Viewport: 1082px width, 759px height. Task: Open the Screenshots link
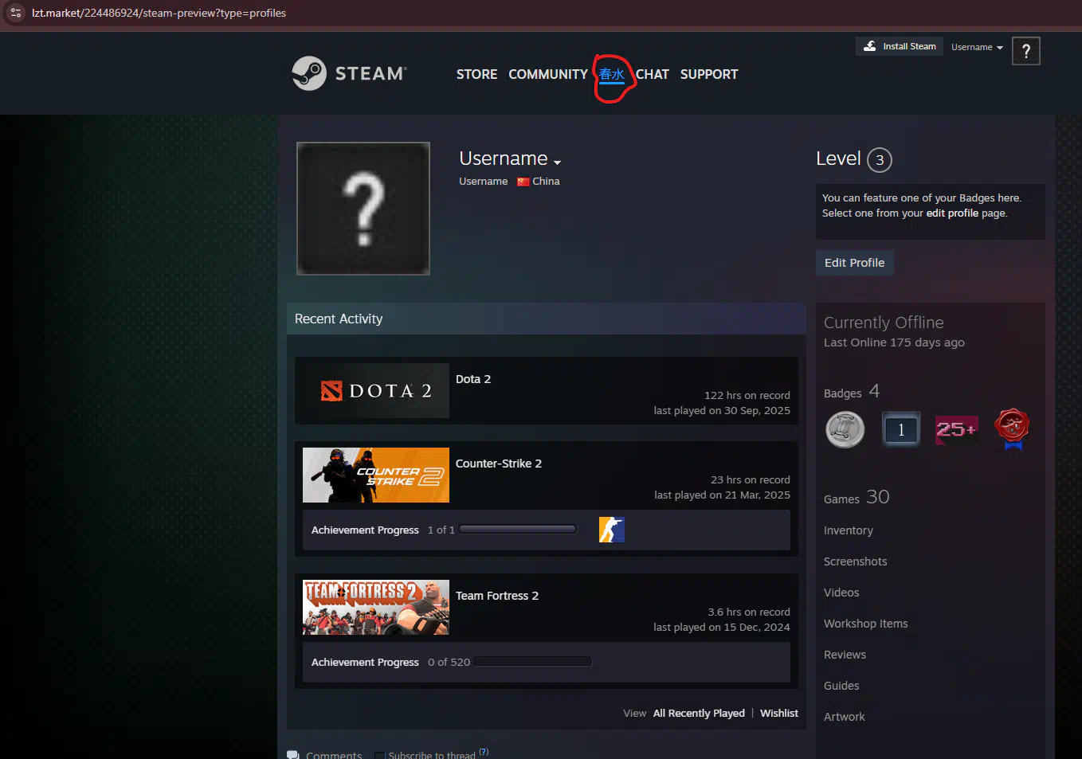[x=856, y=561]
